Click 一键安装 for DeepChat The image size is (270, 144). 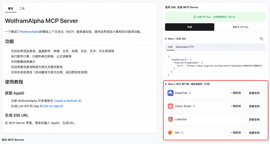click(235, 93)
